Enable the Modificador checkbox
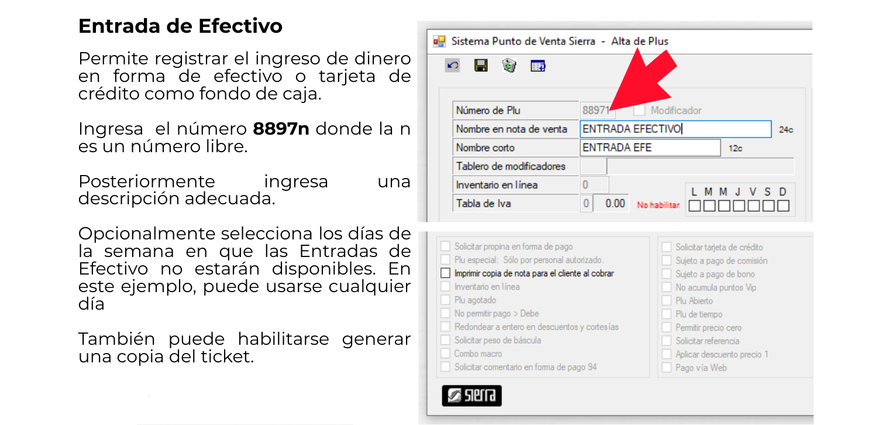881x425 pixels. 639,110
